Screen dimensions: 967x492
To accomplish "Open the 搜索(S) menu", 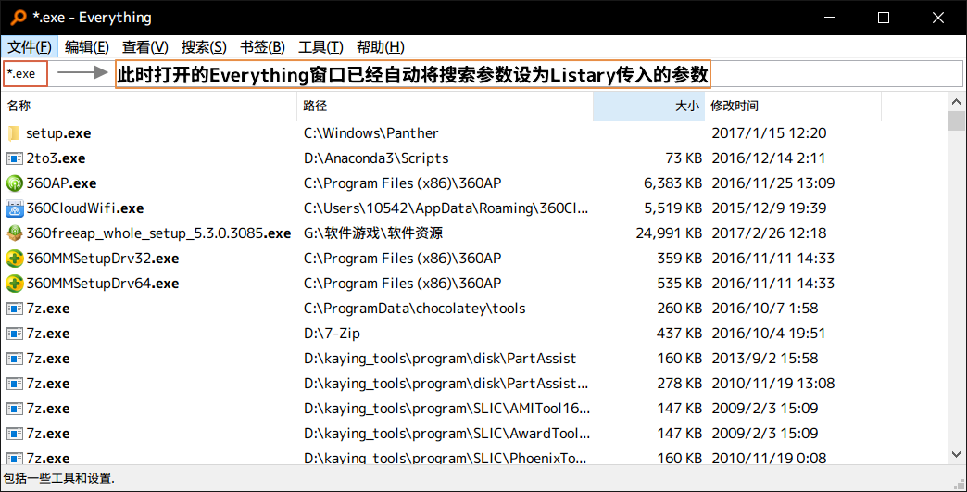I will tap(204, 47).
